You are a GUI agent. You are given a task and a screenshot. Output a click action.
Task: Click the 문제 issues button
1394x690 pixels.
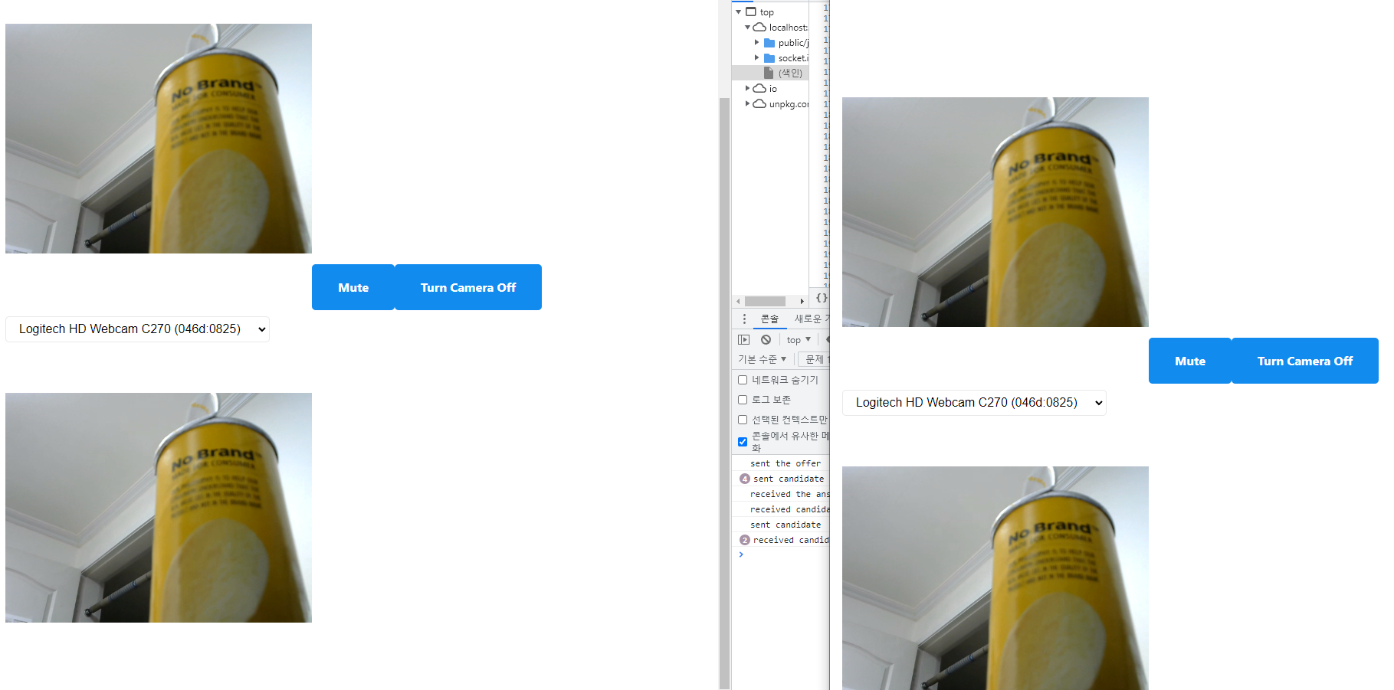pos(814,359)
